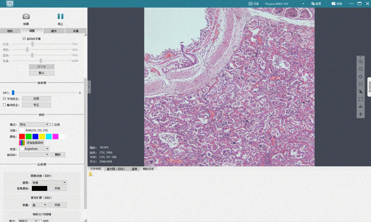The width and height of the screenshot is (371, 222).
Task: Switch to the 硬件 hardware tab
Action: click(x=54, y=31)
